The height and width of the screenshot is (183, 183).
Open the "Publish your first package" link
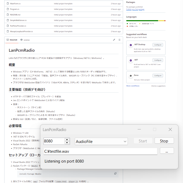(x=135, y=9)
